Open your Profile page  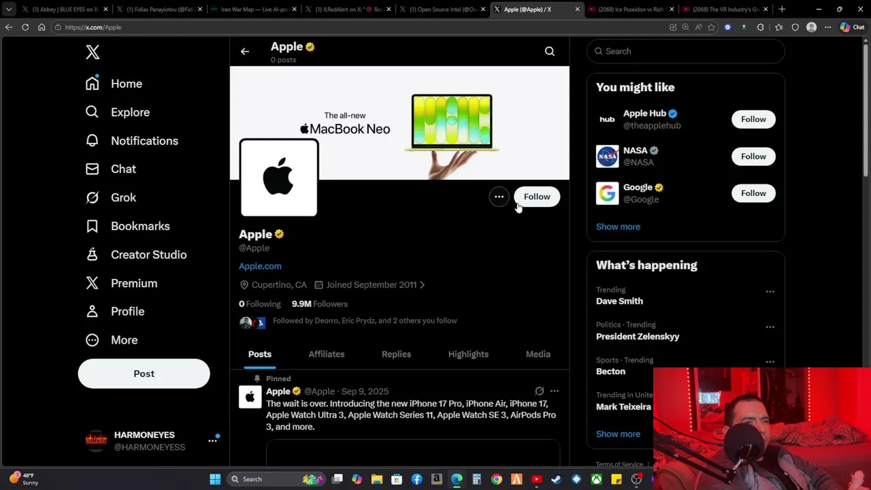[x=114, y=311]
